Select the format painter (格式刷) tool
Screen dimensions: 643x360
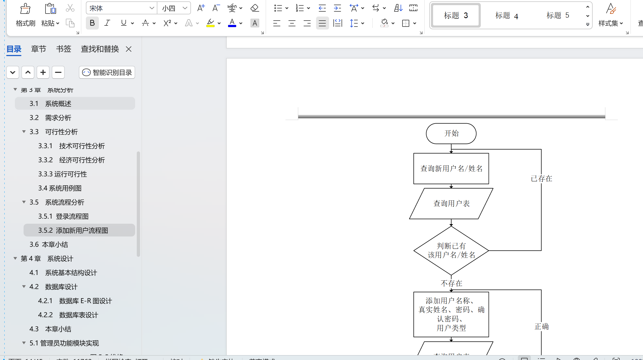(x=25, y=14)
